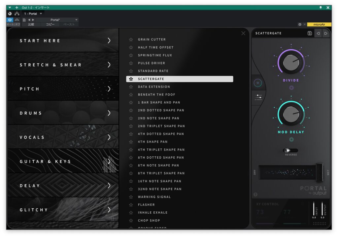Viewport: 338px width, 237px height.
Task: Open the help question mark icon
Action: [255, 195]
